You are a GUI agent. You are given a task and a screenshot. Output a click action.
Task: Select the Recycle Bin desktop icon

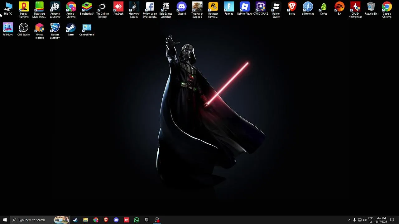point(371,9)
